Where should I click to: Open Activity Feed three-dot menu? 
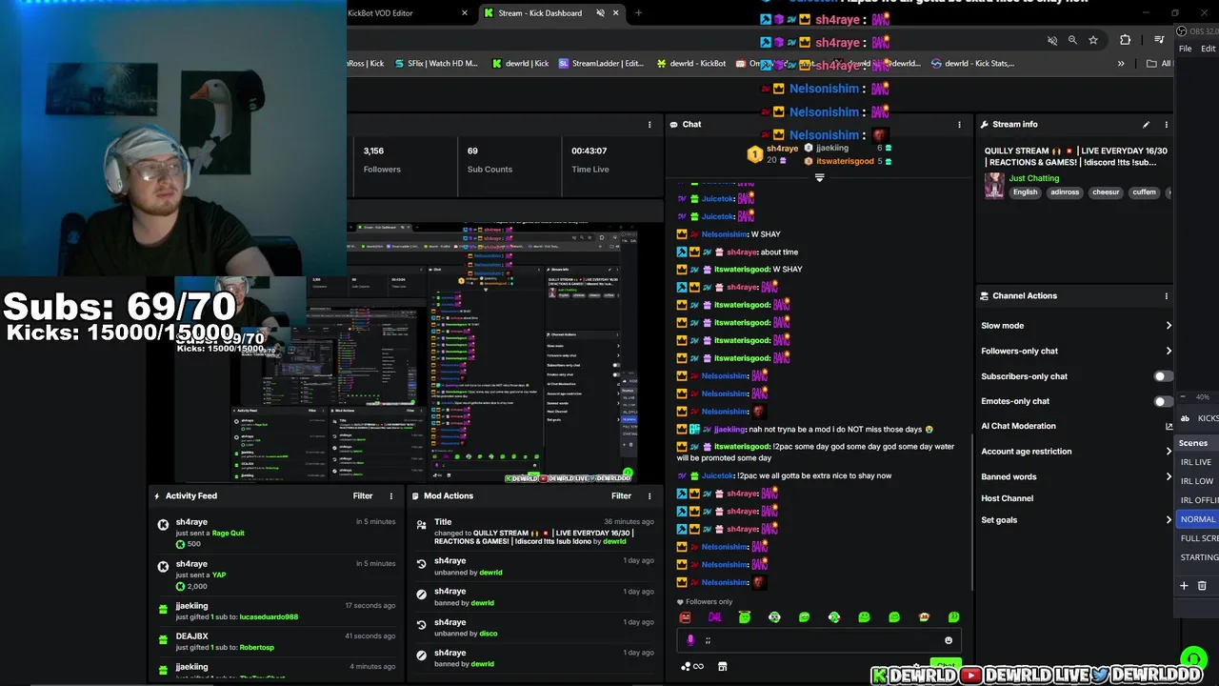pyautogui.click(x=390, y=496)
